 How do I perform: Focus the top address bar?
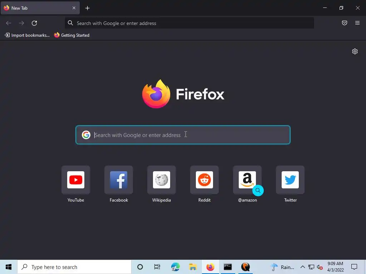point(189,23)
